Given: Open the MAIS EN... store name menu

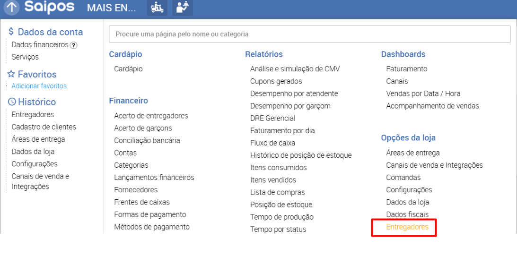Looking at the screenshot, I should tap(112, 8).
